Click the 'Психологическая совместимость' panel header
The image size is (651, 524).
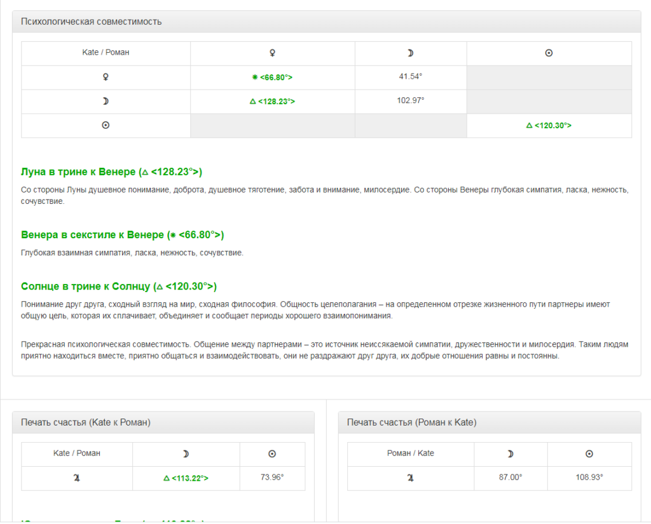coord(92,22)
